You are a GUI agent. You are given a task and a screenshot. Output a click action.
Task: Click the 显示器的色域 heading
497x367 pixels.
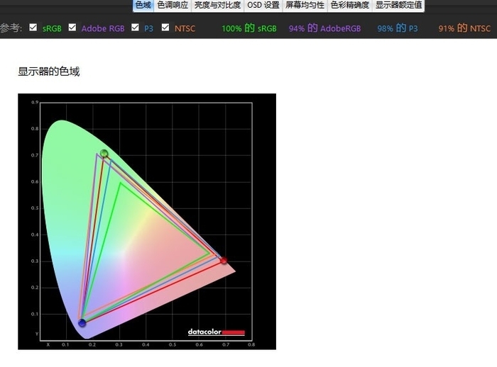click(49, 72)
